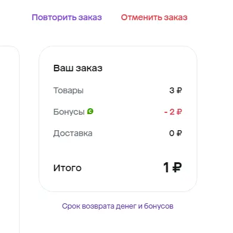The width and height of the screenshot is (233, 233).
Task: Click the Ваш заказ heading
Action: [x=78, y=68]
